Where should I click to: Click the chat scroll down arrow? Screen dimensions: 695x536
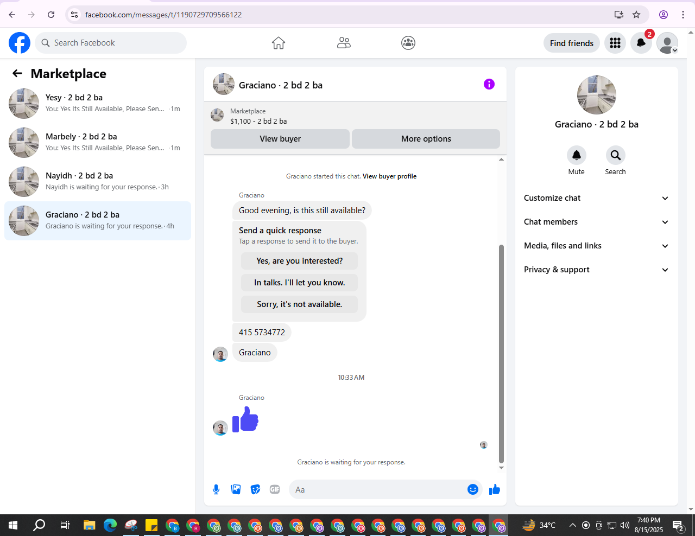[501, 468]
